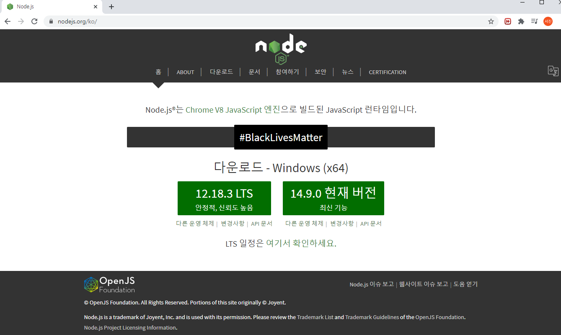Click the #BlackLivesMatter banner
Screen dimensions: 561x335
pos(281,137)
